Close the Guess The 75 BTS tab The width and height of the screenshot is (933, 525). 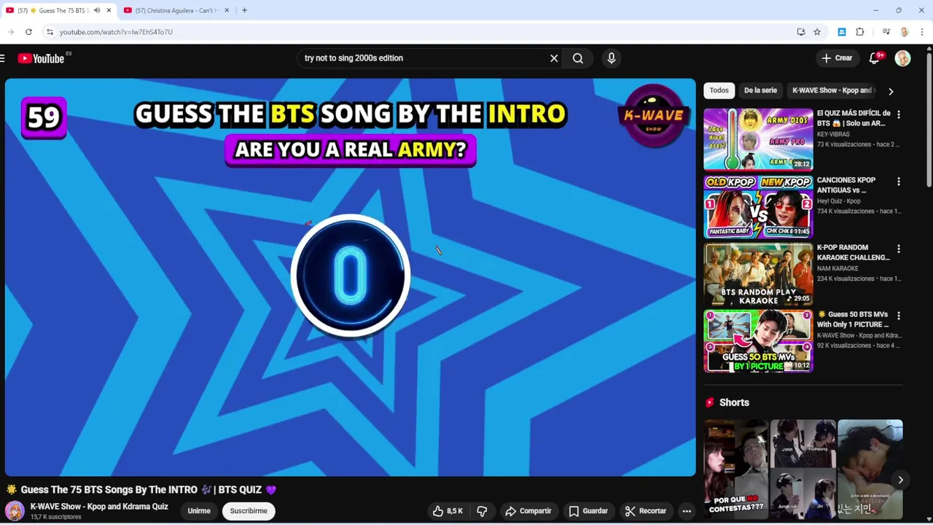(109, 10)
